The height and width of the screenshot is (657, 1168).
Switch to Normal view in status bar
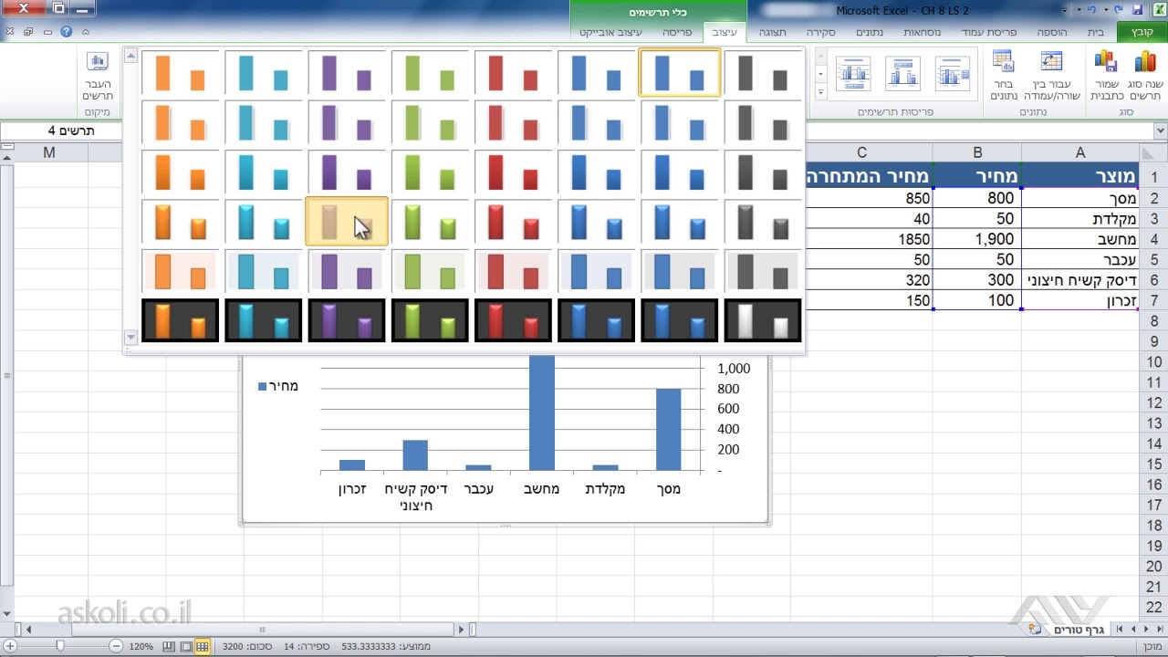point(203,646)
